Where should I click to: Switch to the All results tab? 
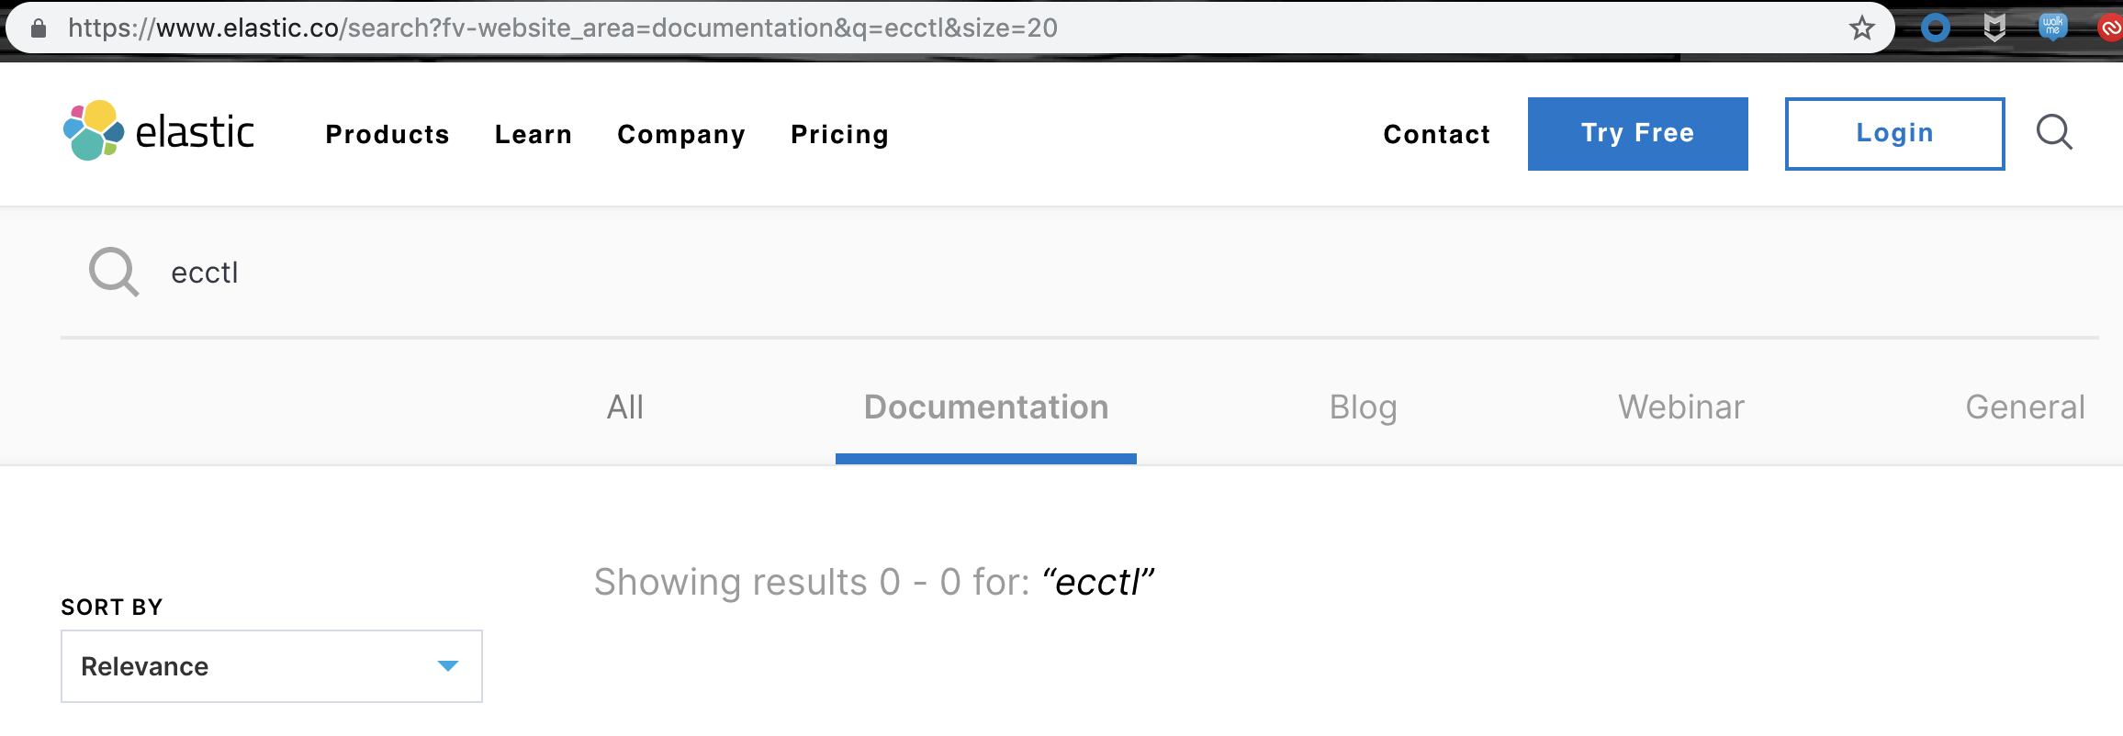point(625,407)
